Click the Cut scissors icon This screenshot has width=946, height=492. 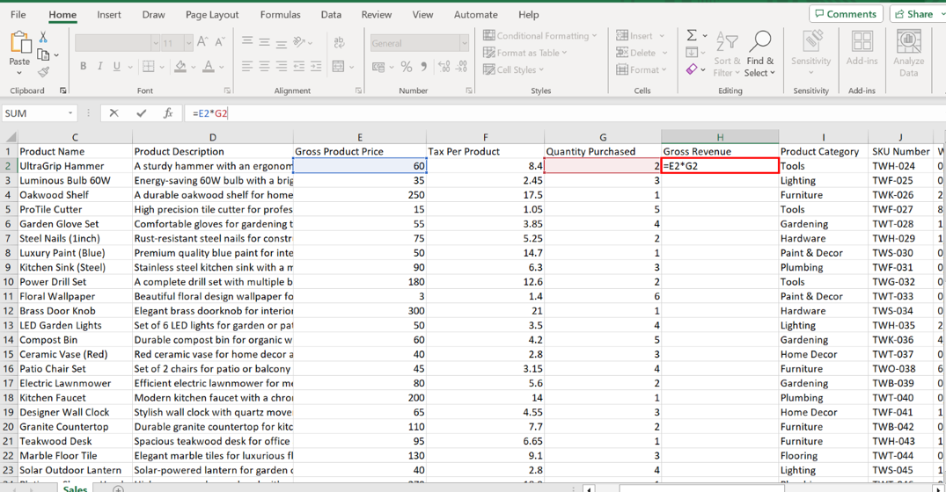click(43, 38)
